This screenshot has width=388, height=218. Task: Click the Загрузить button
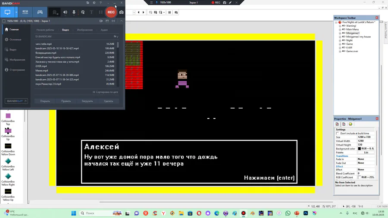(x=87, y=101)
